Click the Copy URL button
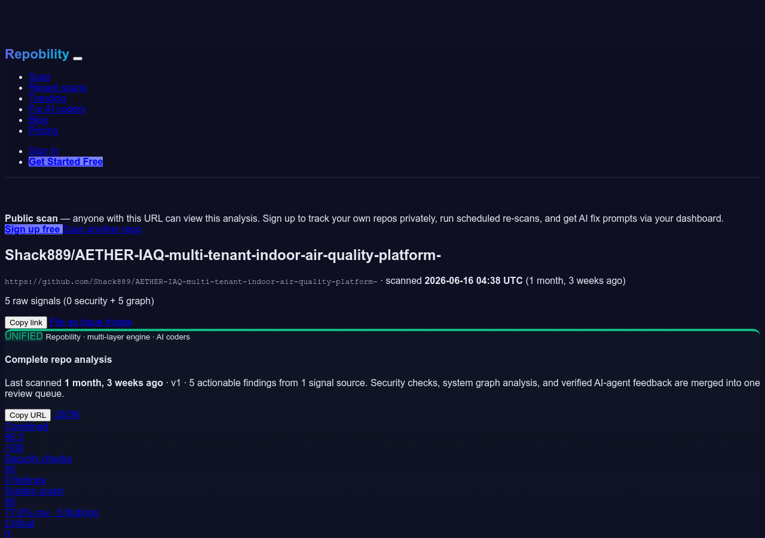This screenshot has height=538, width=765. [27, 415]
